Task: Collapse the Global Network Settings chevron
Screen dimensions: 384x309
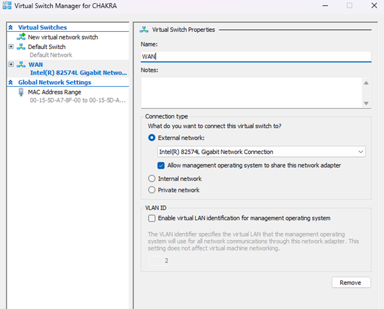Action: 11,82
